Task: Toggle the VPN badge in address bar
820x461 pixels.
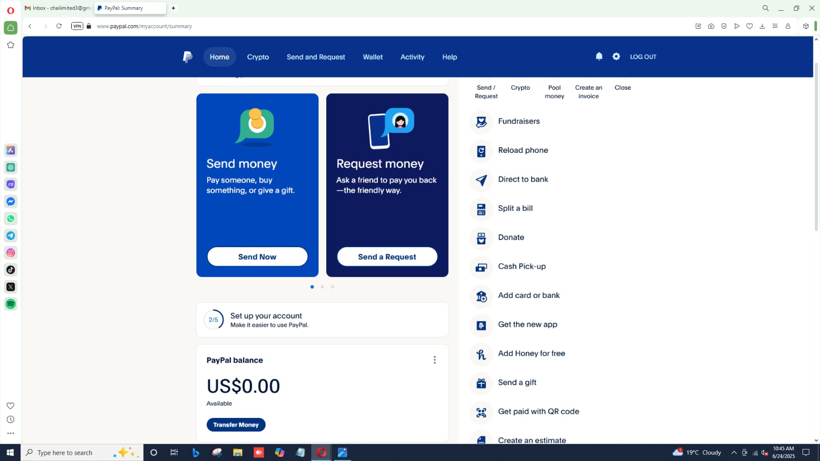Action: (x=77, y=26)
